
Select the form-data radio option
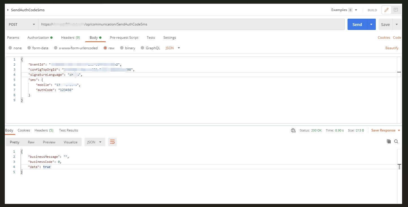pyautogui.click(x=29, y=48)
